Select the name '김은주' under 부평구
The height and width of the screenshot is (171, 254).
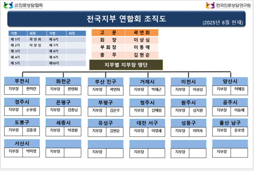pyautogui.click(x=115, y=110)
